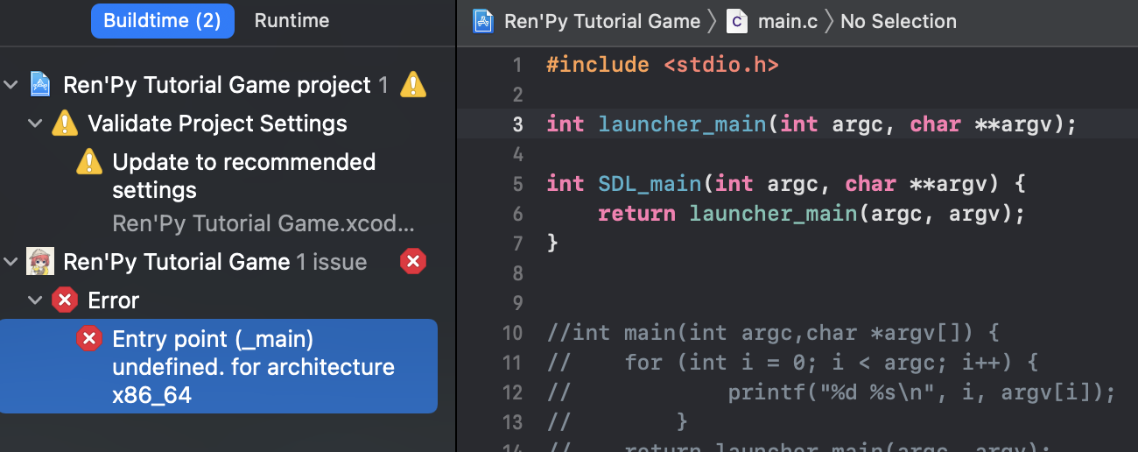1138x452 pixels.
Task: Click line number 3 in the gutter
Action: pyautogui.click(x=516, y=124)
